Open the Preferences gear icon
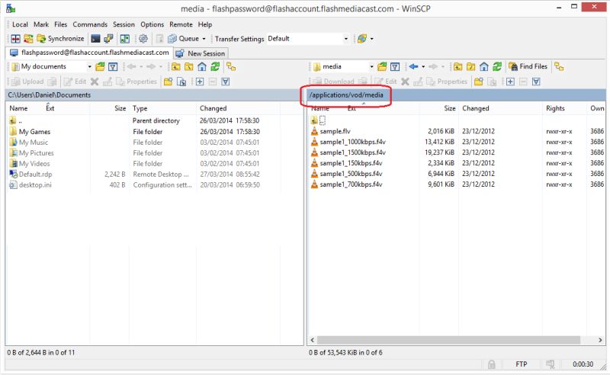 tap(143, 39)
